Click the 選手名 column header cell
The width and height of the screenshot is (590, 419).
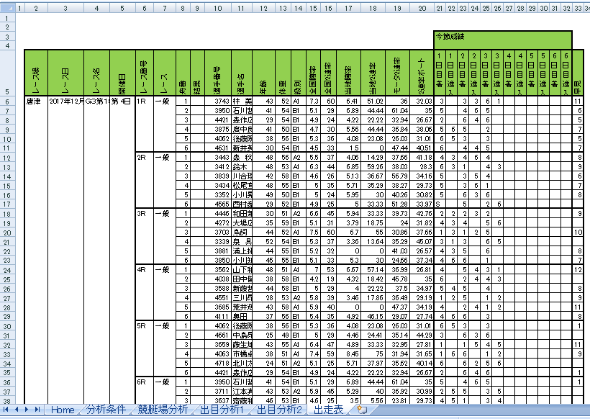242,73
